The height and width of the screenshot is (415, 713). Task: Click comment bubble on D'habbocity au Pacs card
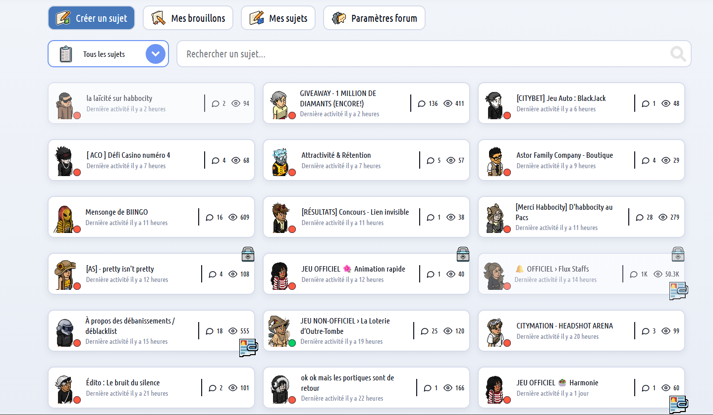640,218
